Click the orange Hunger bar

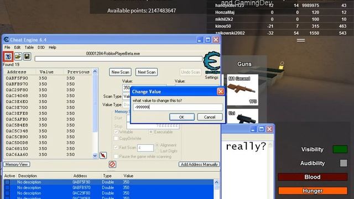(313, 191)
